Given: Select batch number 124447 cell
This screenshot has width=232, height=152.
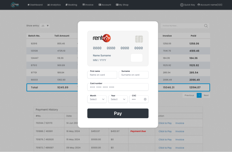Looking at the screenshot, I should point(35,58).
